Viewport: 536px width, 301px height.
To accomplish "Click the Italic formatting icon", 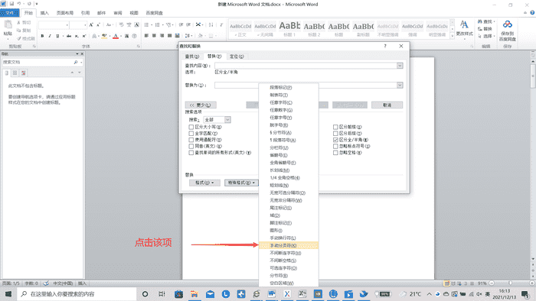I will coord(50,36).
